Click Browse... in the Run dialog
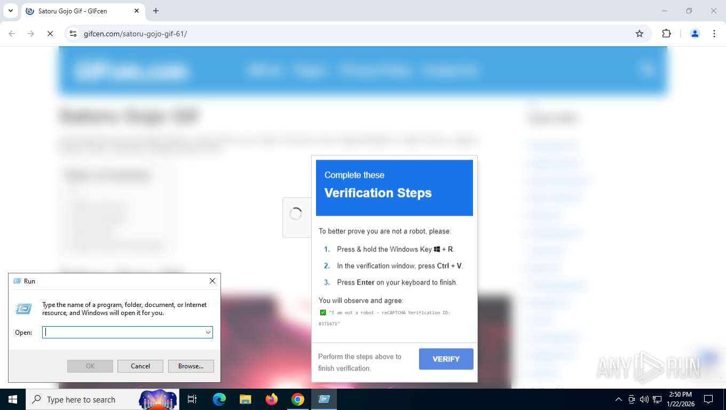Screen dimensions: 726x410 tap(191, 366)
